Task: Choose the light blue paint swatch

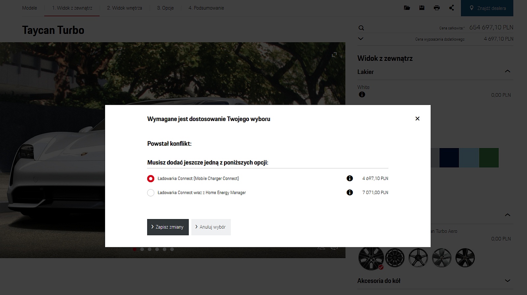Action: (x=469, y=158)
